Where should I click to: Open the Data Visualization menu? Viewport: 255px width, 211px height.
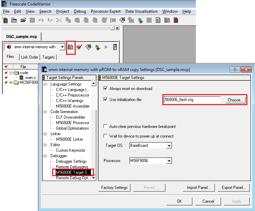tap(141, 11)
